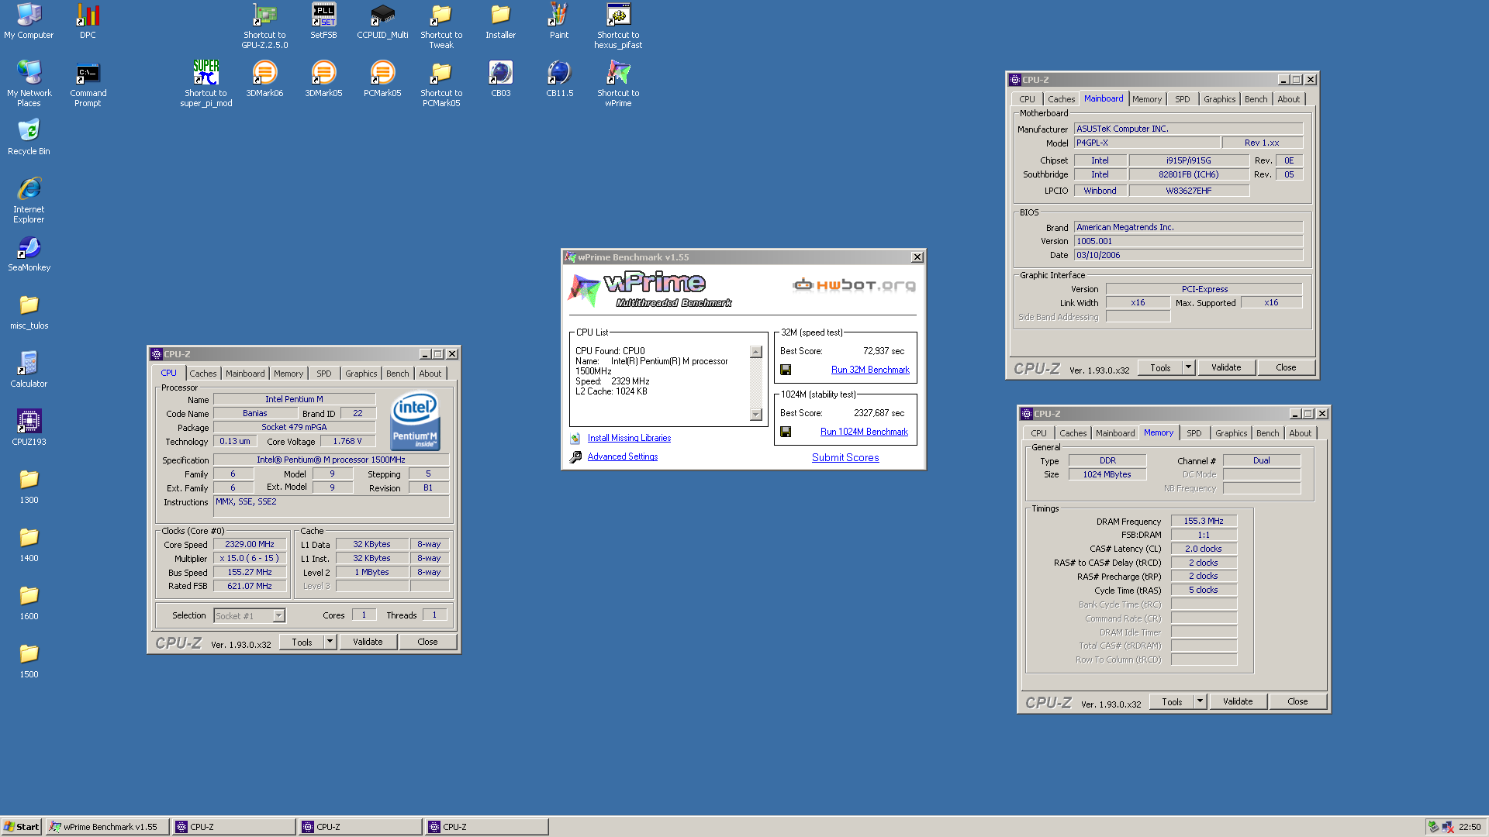Open the misc_tulos folder
1489x837 pixels.
tap(29, 312)
